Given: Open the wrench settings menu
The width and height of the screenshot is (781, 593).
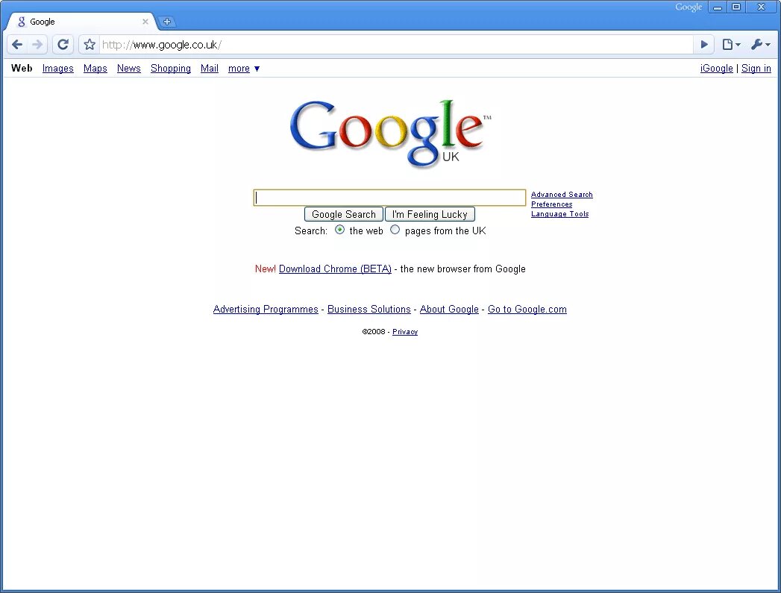Looking at the screenshot, I should pyautogui.click(x=761, y=44).
